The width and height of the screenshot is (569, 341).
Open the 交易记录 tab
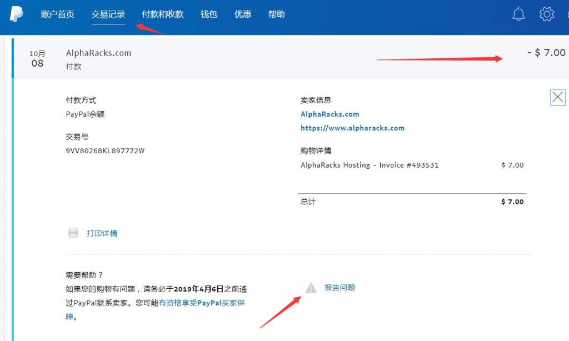point(108,14)
